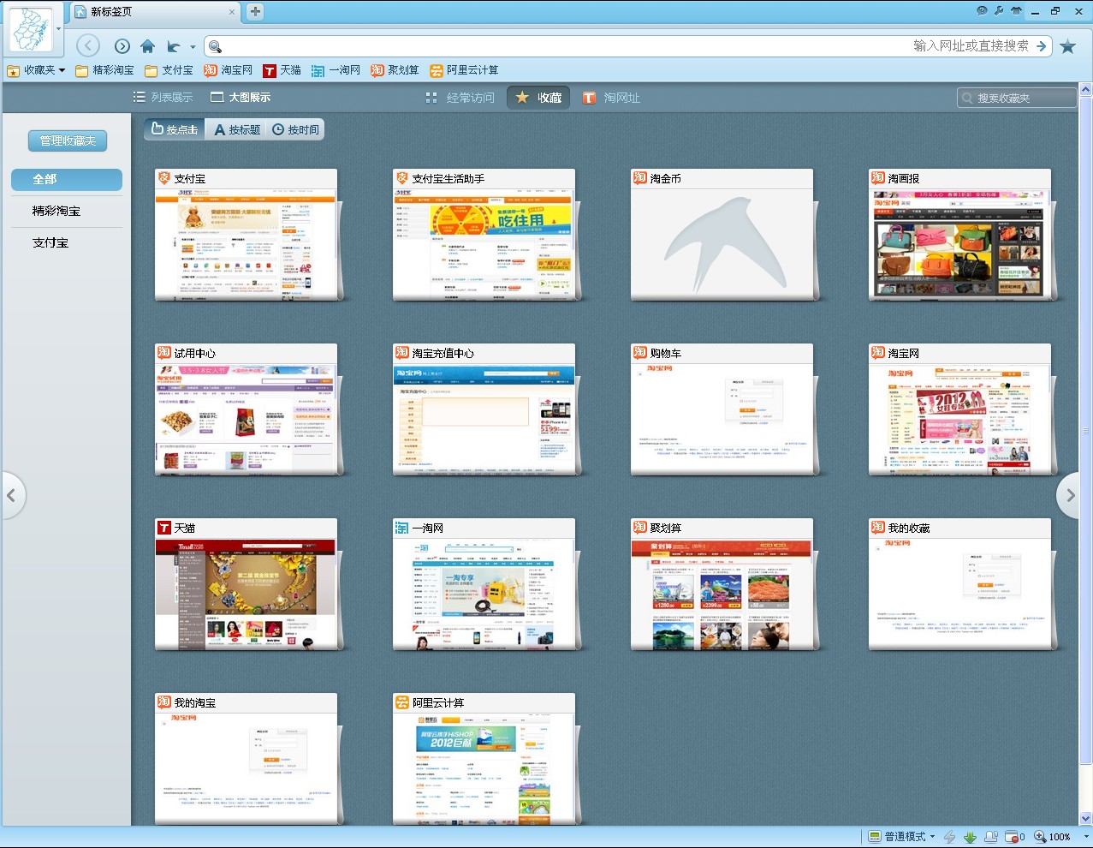Click the go arrow in the address bar

[x=1042, y=46]
